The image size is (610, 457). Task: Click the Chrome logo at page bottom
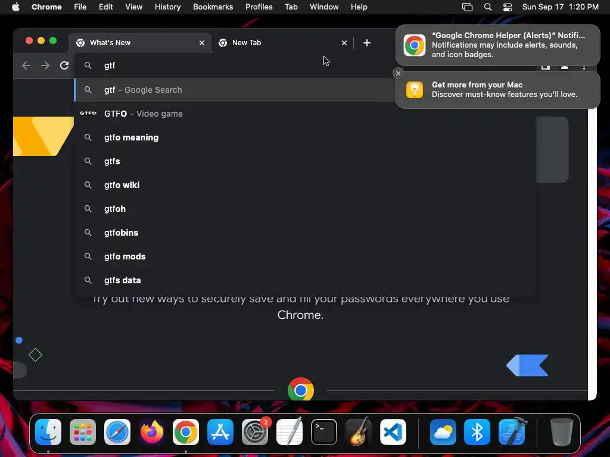coord(300,389)
